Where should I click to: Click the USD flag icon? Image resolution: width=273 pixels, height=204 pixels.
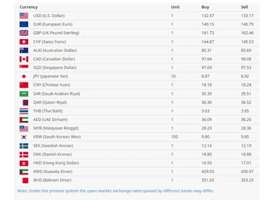tap(24, 16)
